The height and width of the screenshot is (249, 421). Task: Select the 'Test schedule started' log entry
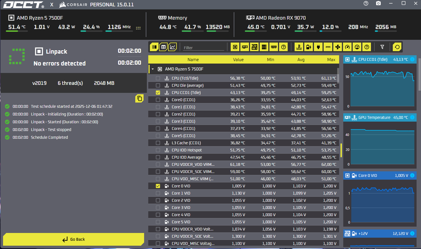(72, 106)
